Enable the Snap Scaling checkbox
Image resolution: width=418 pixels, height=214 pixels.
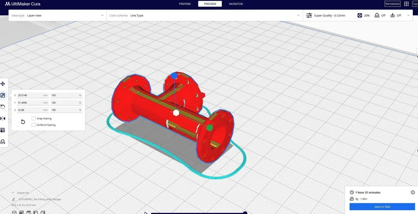pyautogui.click(x=33, y=118)
